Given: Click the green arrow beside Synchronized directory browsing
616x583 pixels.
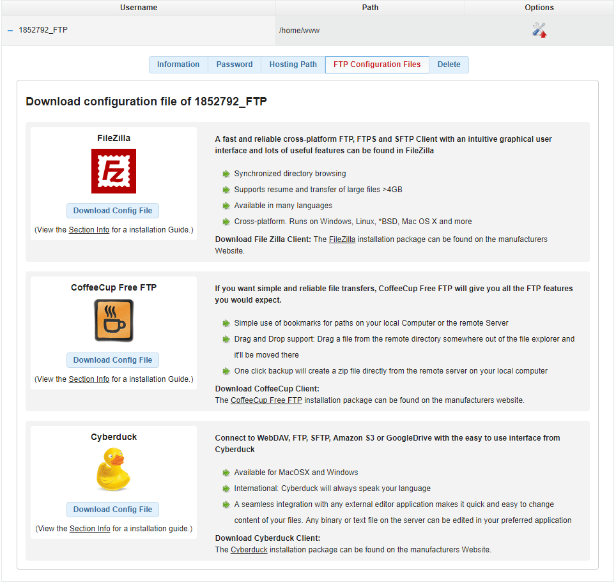Looking at the screenshot, I should [226, 174].
